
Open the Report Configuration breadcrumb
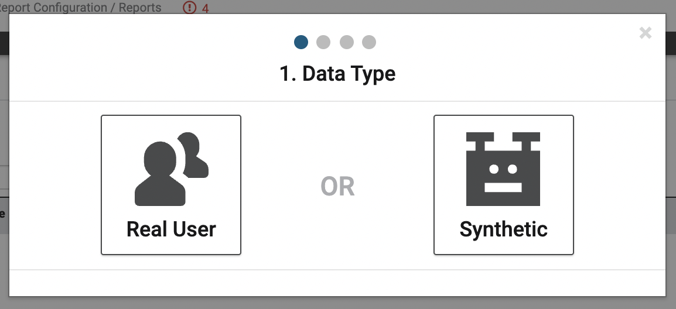pyautogui.click(x=53, y=8)
